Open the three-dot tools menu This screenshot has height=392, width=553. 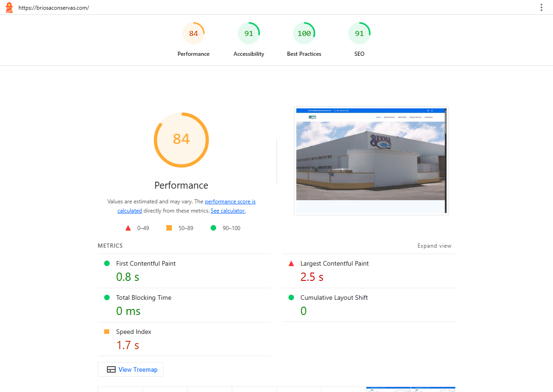point(541,7)
